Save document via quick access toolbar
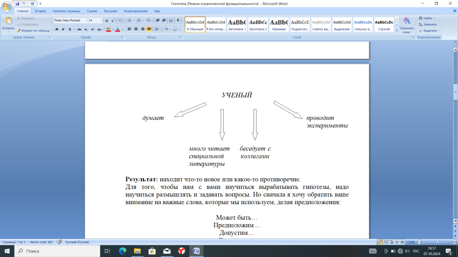Image resolution: width=458 pixels, height=257 pixels. point(17,3)
